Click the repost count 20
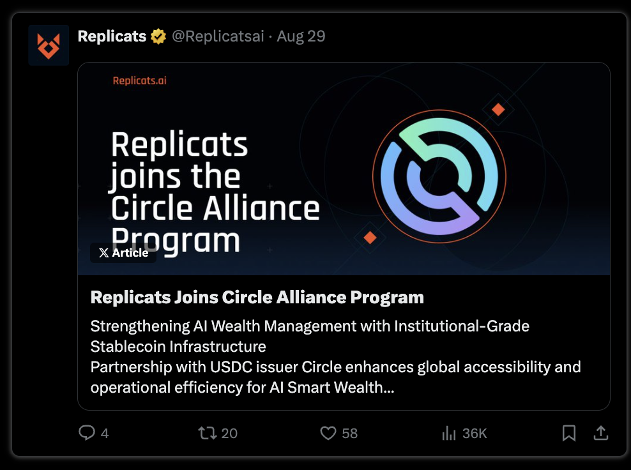Viewport: 631px width, 470px height. 229,434
